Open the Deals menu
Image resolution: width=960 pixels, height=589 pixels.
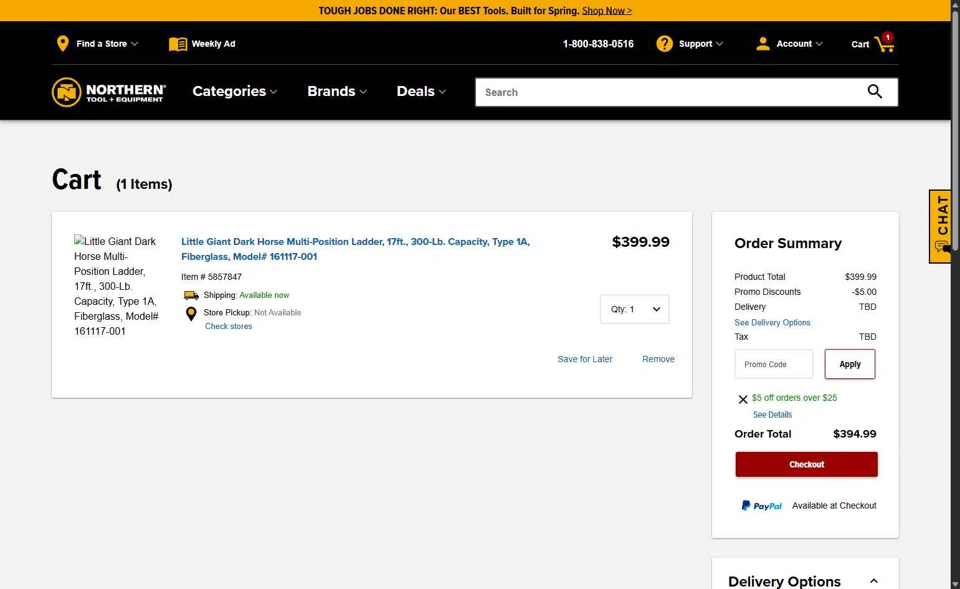[x=421, y=92]
